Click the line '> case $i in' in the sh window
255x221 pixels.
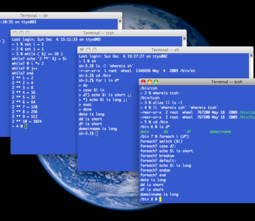(92, 90)
